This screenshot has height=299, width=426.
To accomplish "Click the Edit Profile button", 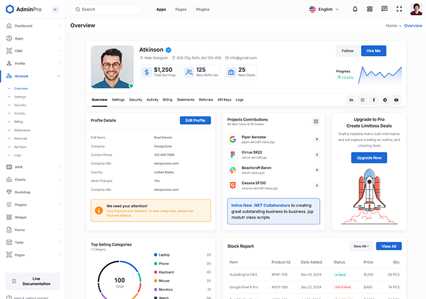I will click(x=195, y=120).
